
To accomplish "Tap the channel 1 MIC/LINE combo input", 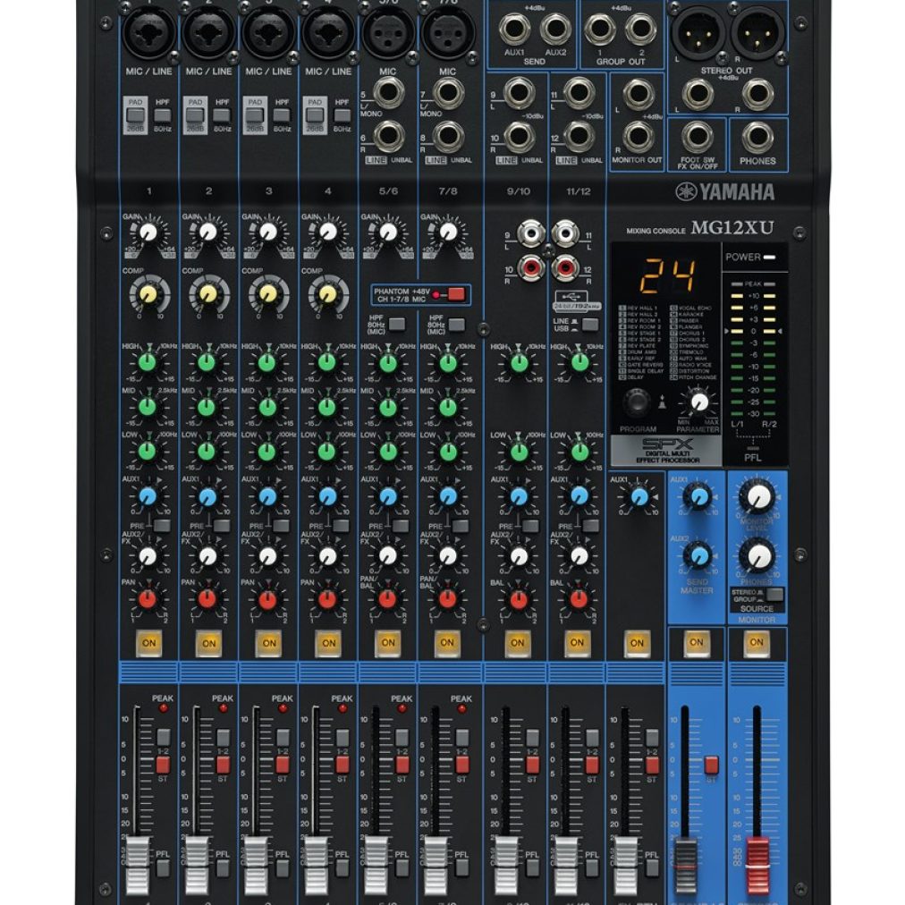I will pos(149,32).
